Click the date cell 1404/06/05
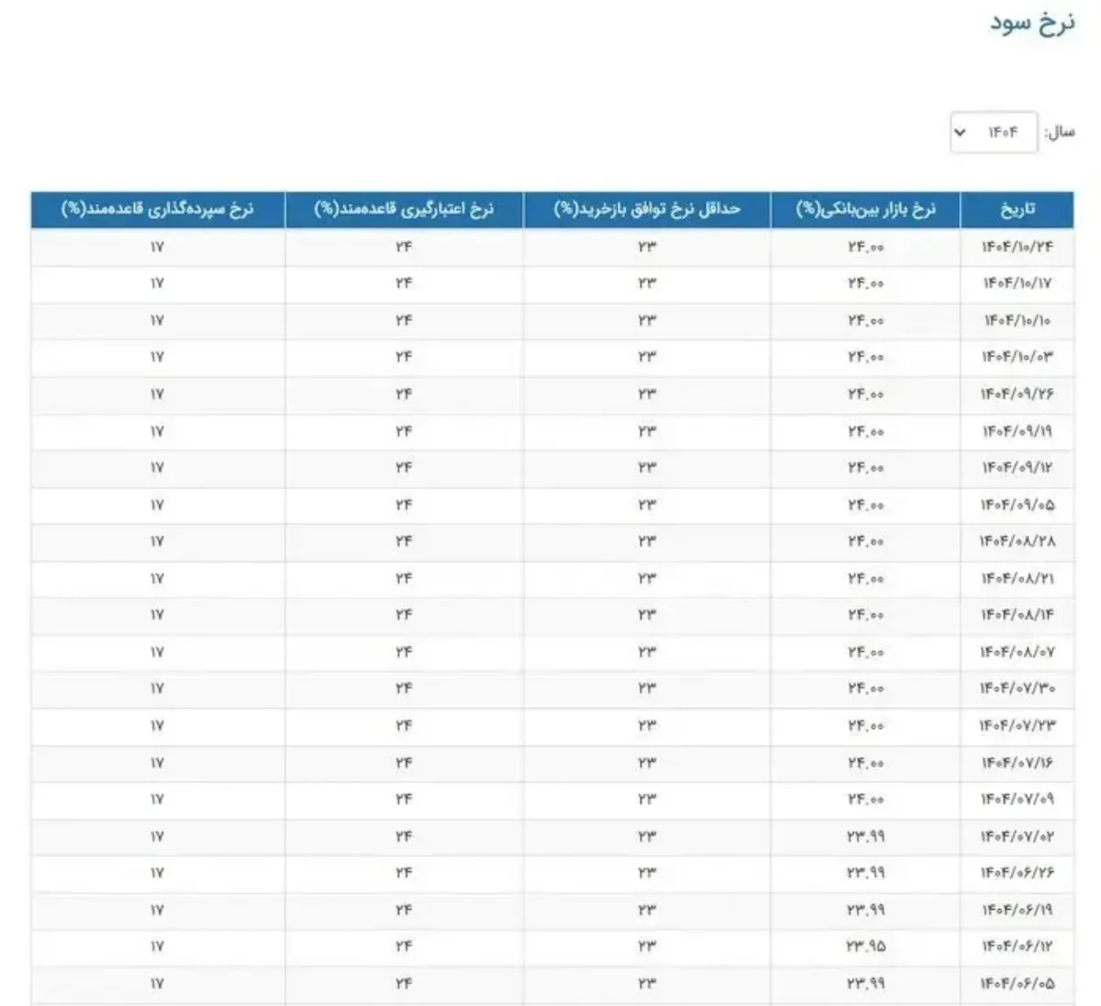The height and width of the screenshot is (1006, 1101). point(1017,983)
